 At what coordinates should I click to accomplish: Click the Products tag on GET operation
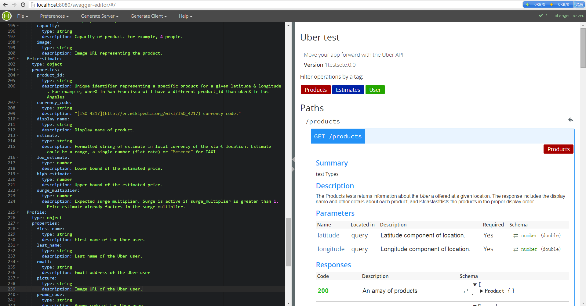pyautogui.click(x=558, y=149)
